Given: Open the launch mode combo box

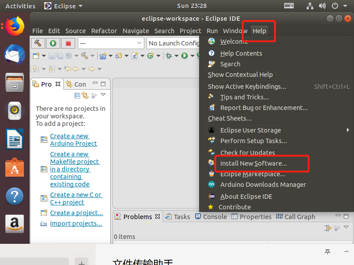Looking at the screenshot, I should 111,43.
